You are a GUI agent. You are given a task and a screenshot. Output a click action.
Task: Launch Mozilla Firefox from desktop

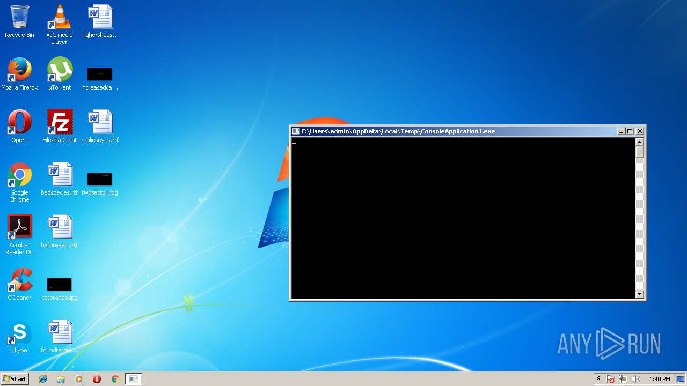point(19,75)
